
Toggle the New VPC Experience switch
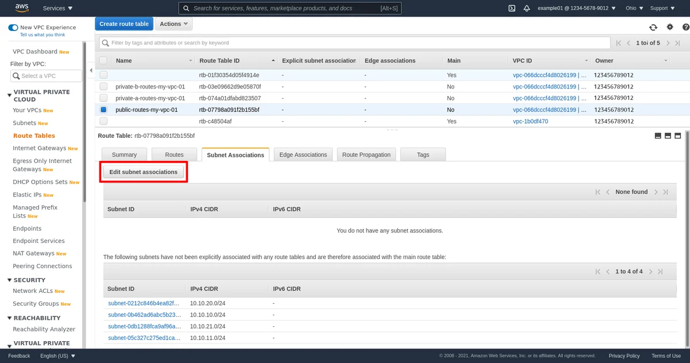[x=13, y=28]
